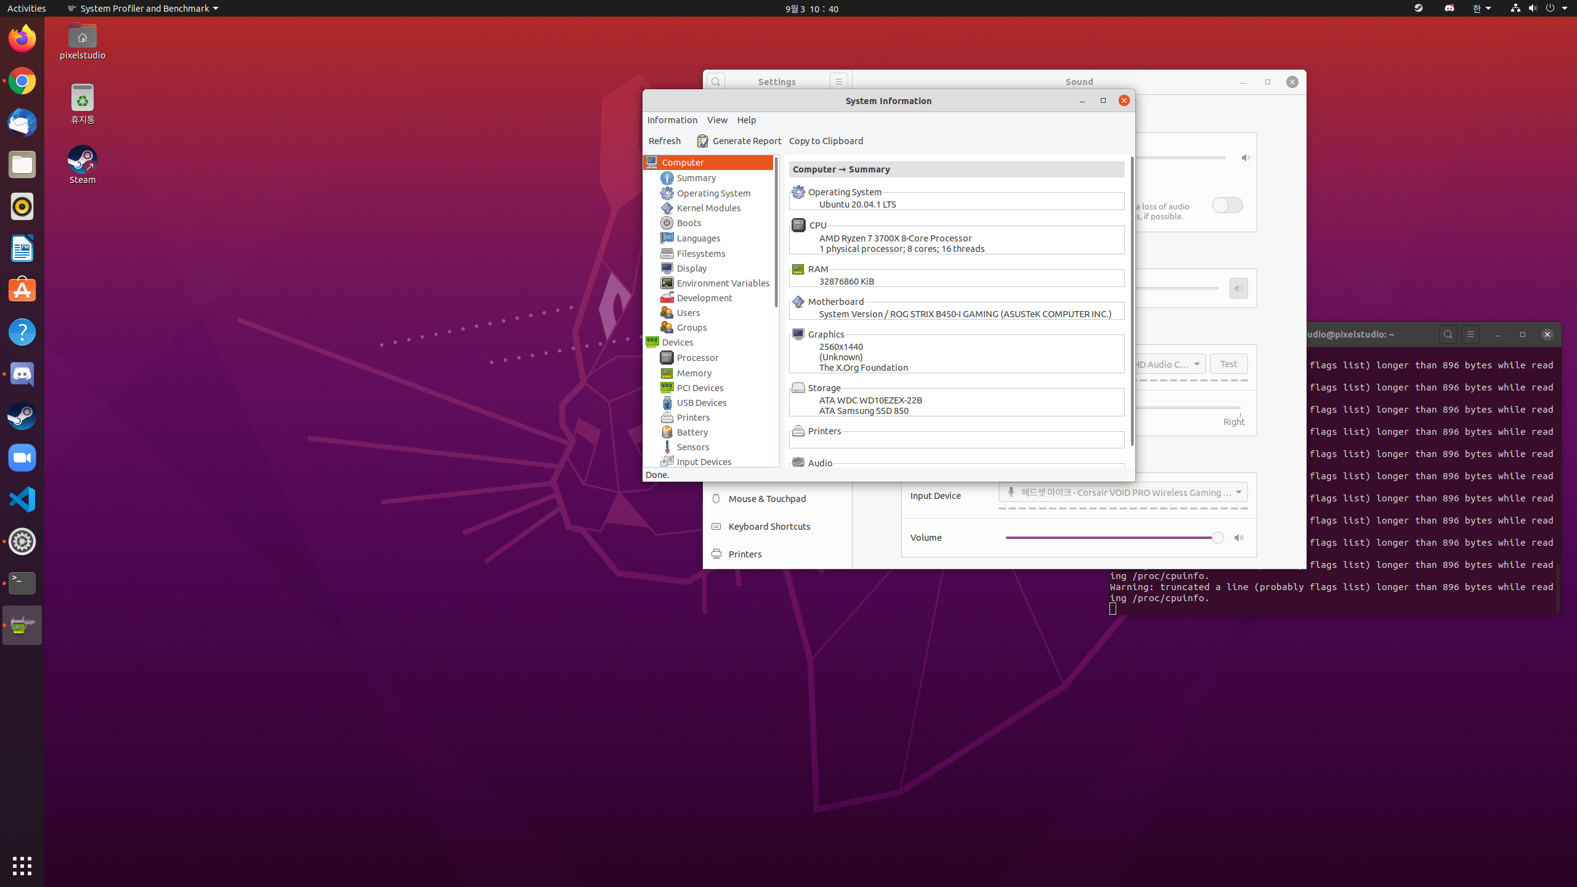Select Printers in System Information tree
This screenshot has width=1577, height=887.
point(693,418)
